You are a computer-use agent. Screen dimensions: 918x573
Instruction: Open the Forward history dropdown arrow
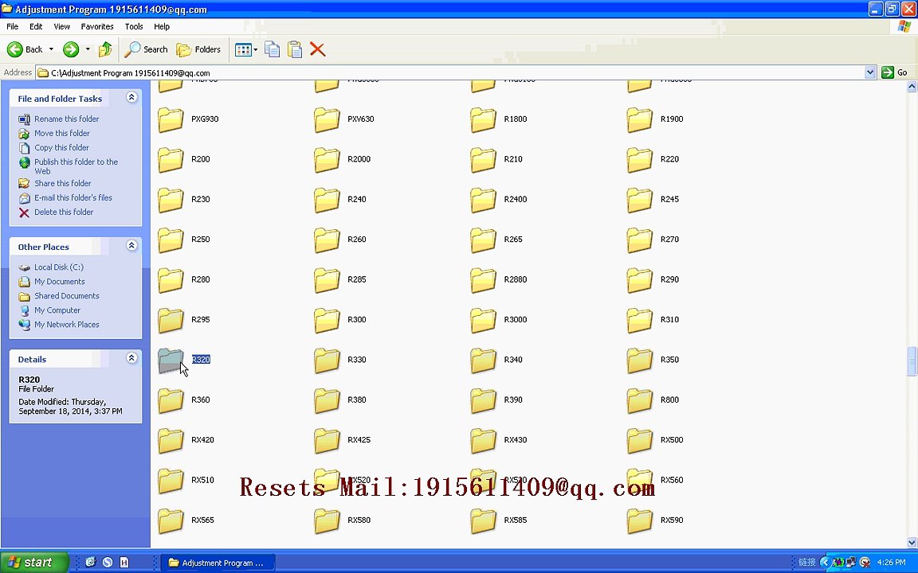pos(88,49)
